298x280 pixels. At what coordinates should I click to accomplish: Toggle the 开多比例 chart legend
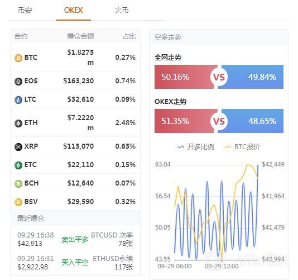(196, 147)
